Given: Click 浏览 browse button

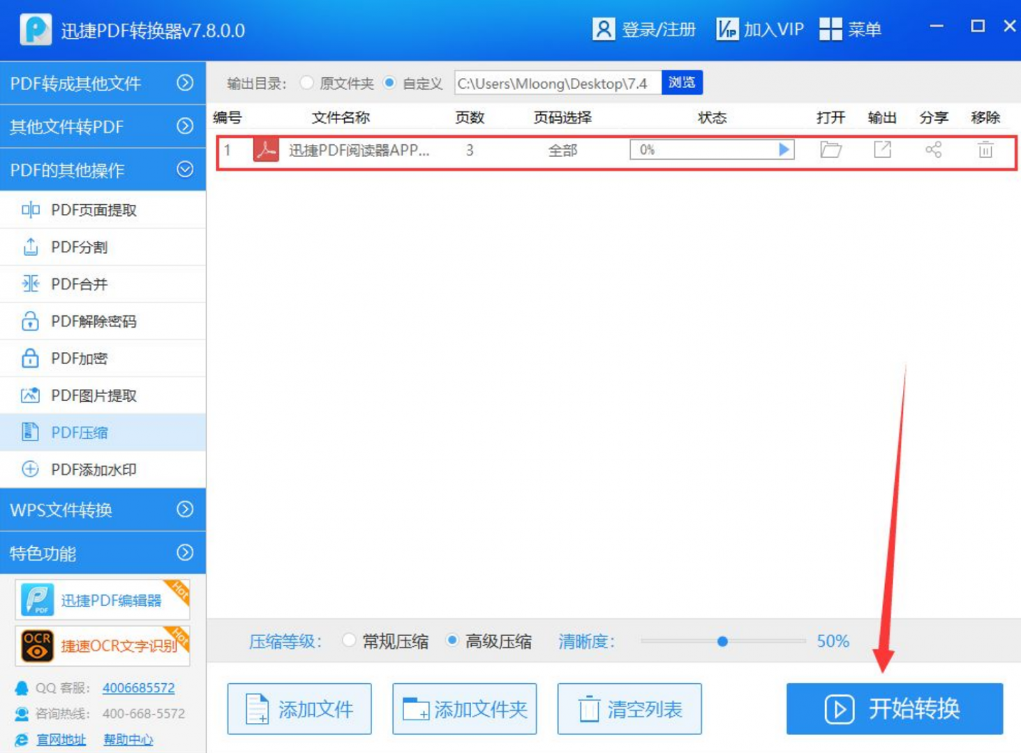Looking at the screenshot, I should (x=682, y=82).
